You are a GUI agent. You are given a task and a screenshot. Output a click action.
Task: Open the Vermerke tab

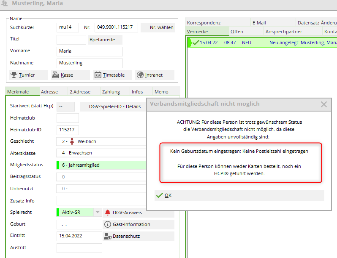[x=207, y=31]
